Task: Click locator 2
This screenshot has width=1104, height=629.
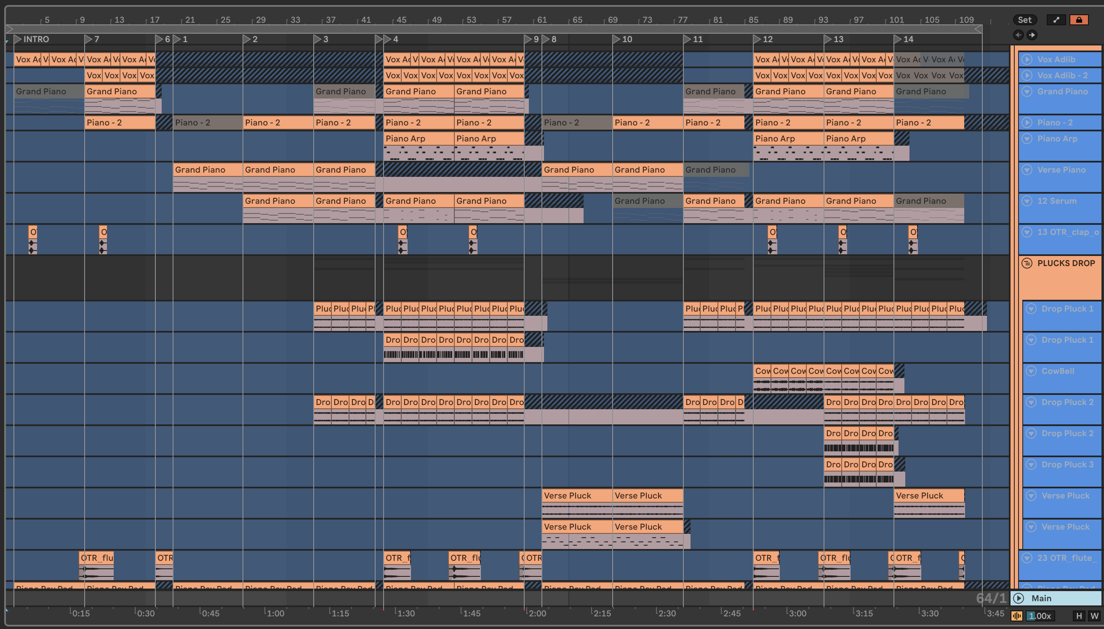Action: tap(251, 39)
